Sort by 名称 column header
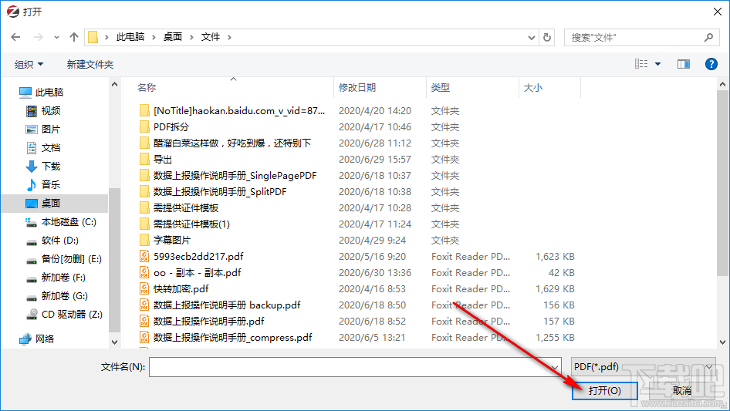This screenshot has width=730, height=411. coord(147,87)
